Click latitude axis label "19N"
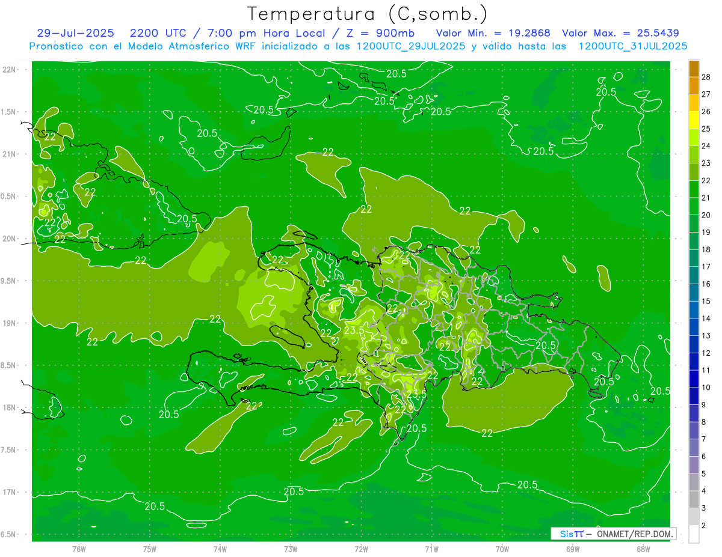Screen dimensions: 722x557 tap(10, 323)
